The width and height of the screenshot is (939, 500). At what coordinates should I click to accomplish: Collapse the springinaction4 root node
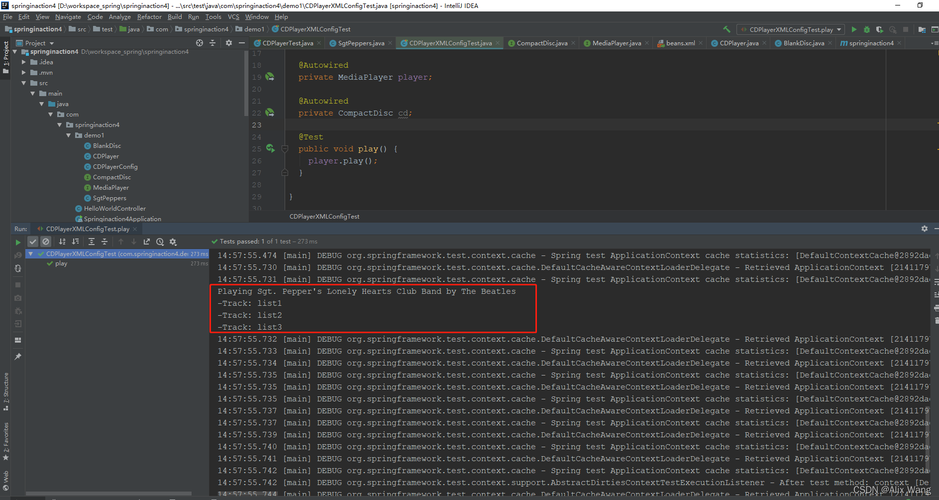(15, 52)
